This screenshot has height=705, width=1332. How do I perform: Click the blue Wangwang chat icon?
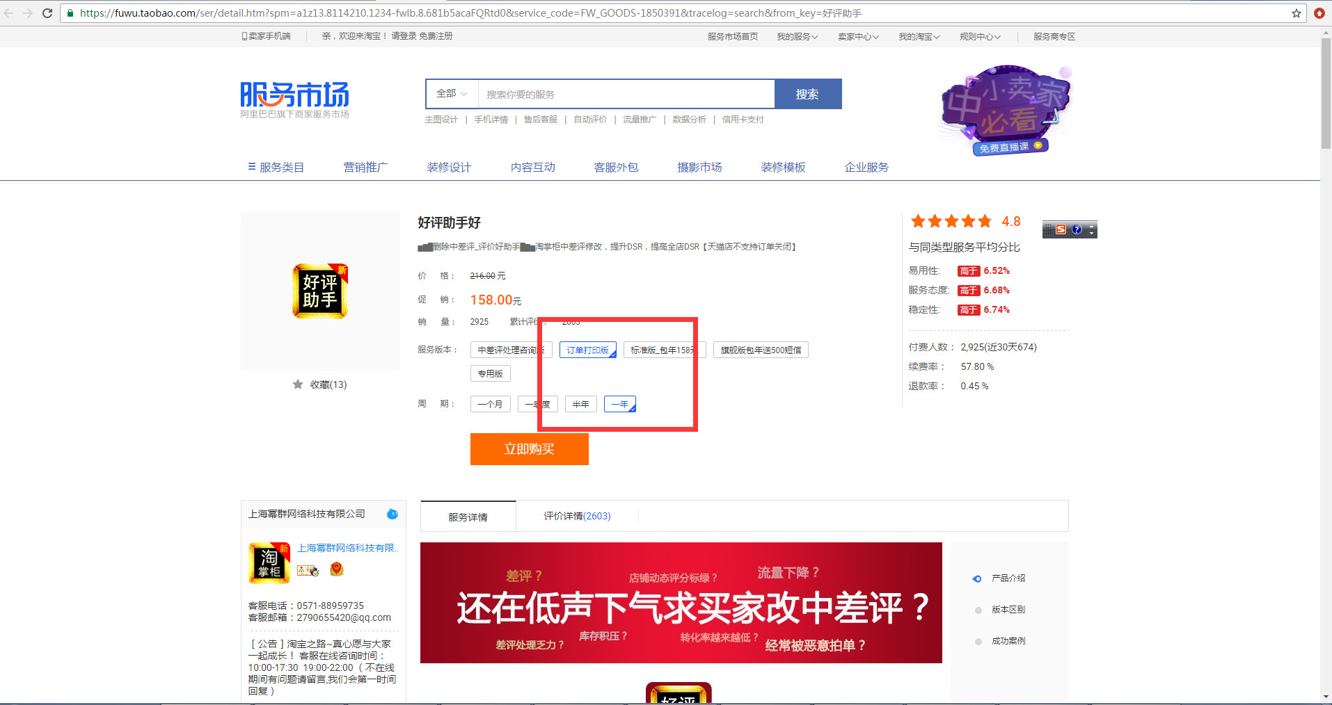(x=393, y=514)
